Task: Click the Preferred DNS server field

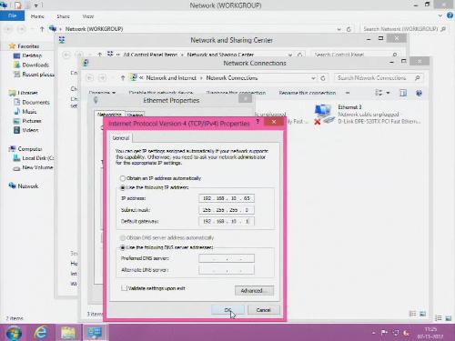Action: click(x=227, y=258)
